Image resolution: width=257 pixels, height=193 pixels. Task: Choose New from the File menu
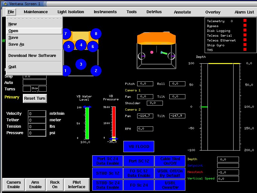pyautogui.click(x=34, y=24)
